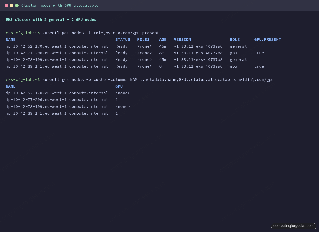Click 'true' GPU.PRESENT value for node ip-10-42-89-141
The image size is (319, 232).
pyautogui.click(x=259, y=66)
